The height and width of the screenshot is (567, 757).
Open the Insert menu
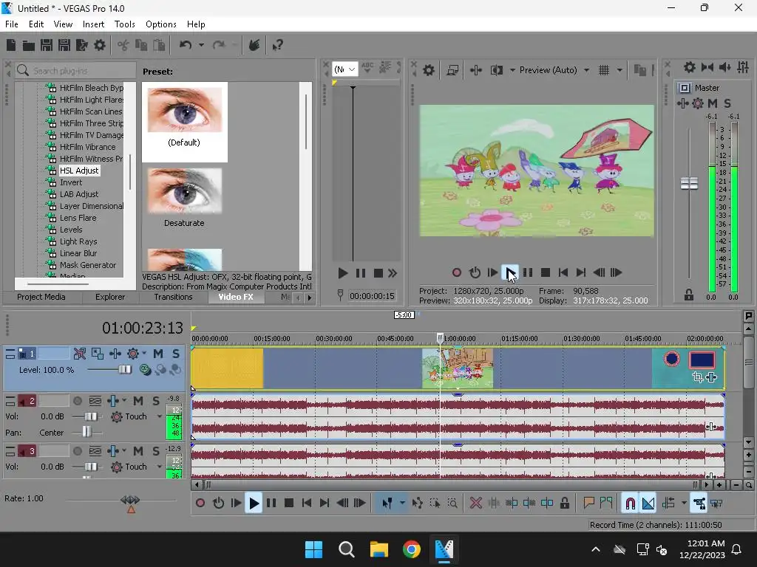93,24
